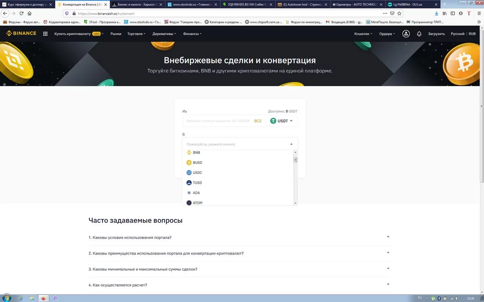Open Firefox downloads panel

[436, 13]
